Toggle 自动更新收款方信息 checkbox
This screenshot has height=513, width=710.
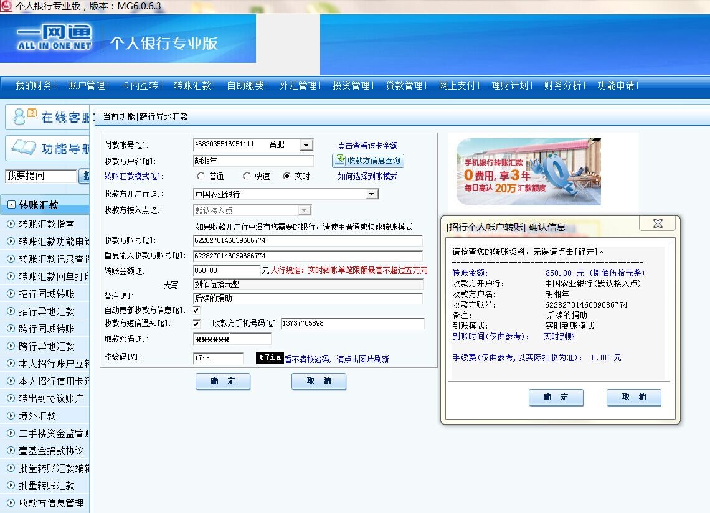pos(197,310)
